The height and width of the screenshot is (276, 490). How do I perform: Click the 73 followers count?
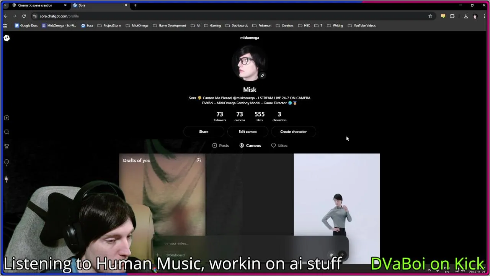coord(220,116)
